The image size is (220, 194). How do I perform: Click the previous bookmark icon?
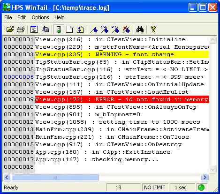115,29
